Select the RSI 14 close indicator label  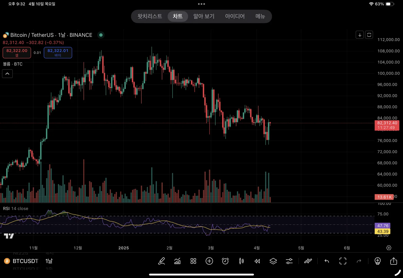tap(16, 208)
